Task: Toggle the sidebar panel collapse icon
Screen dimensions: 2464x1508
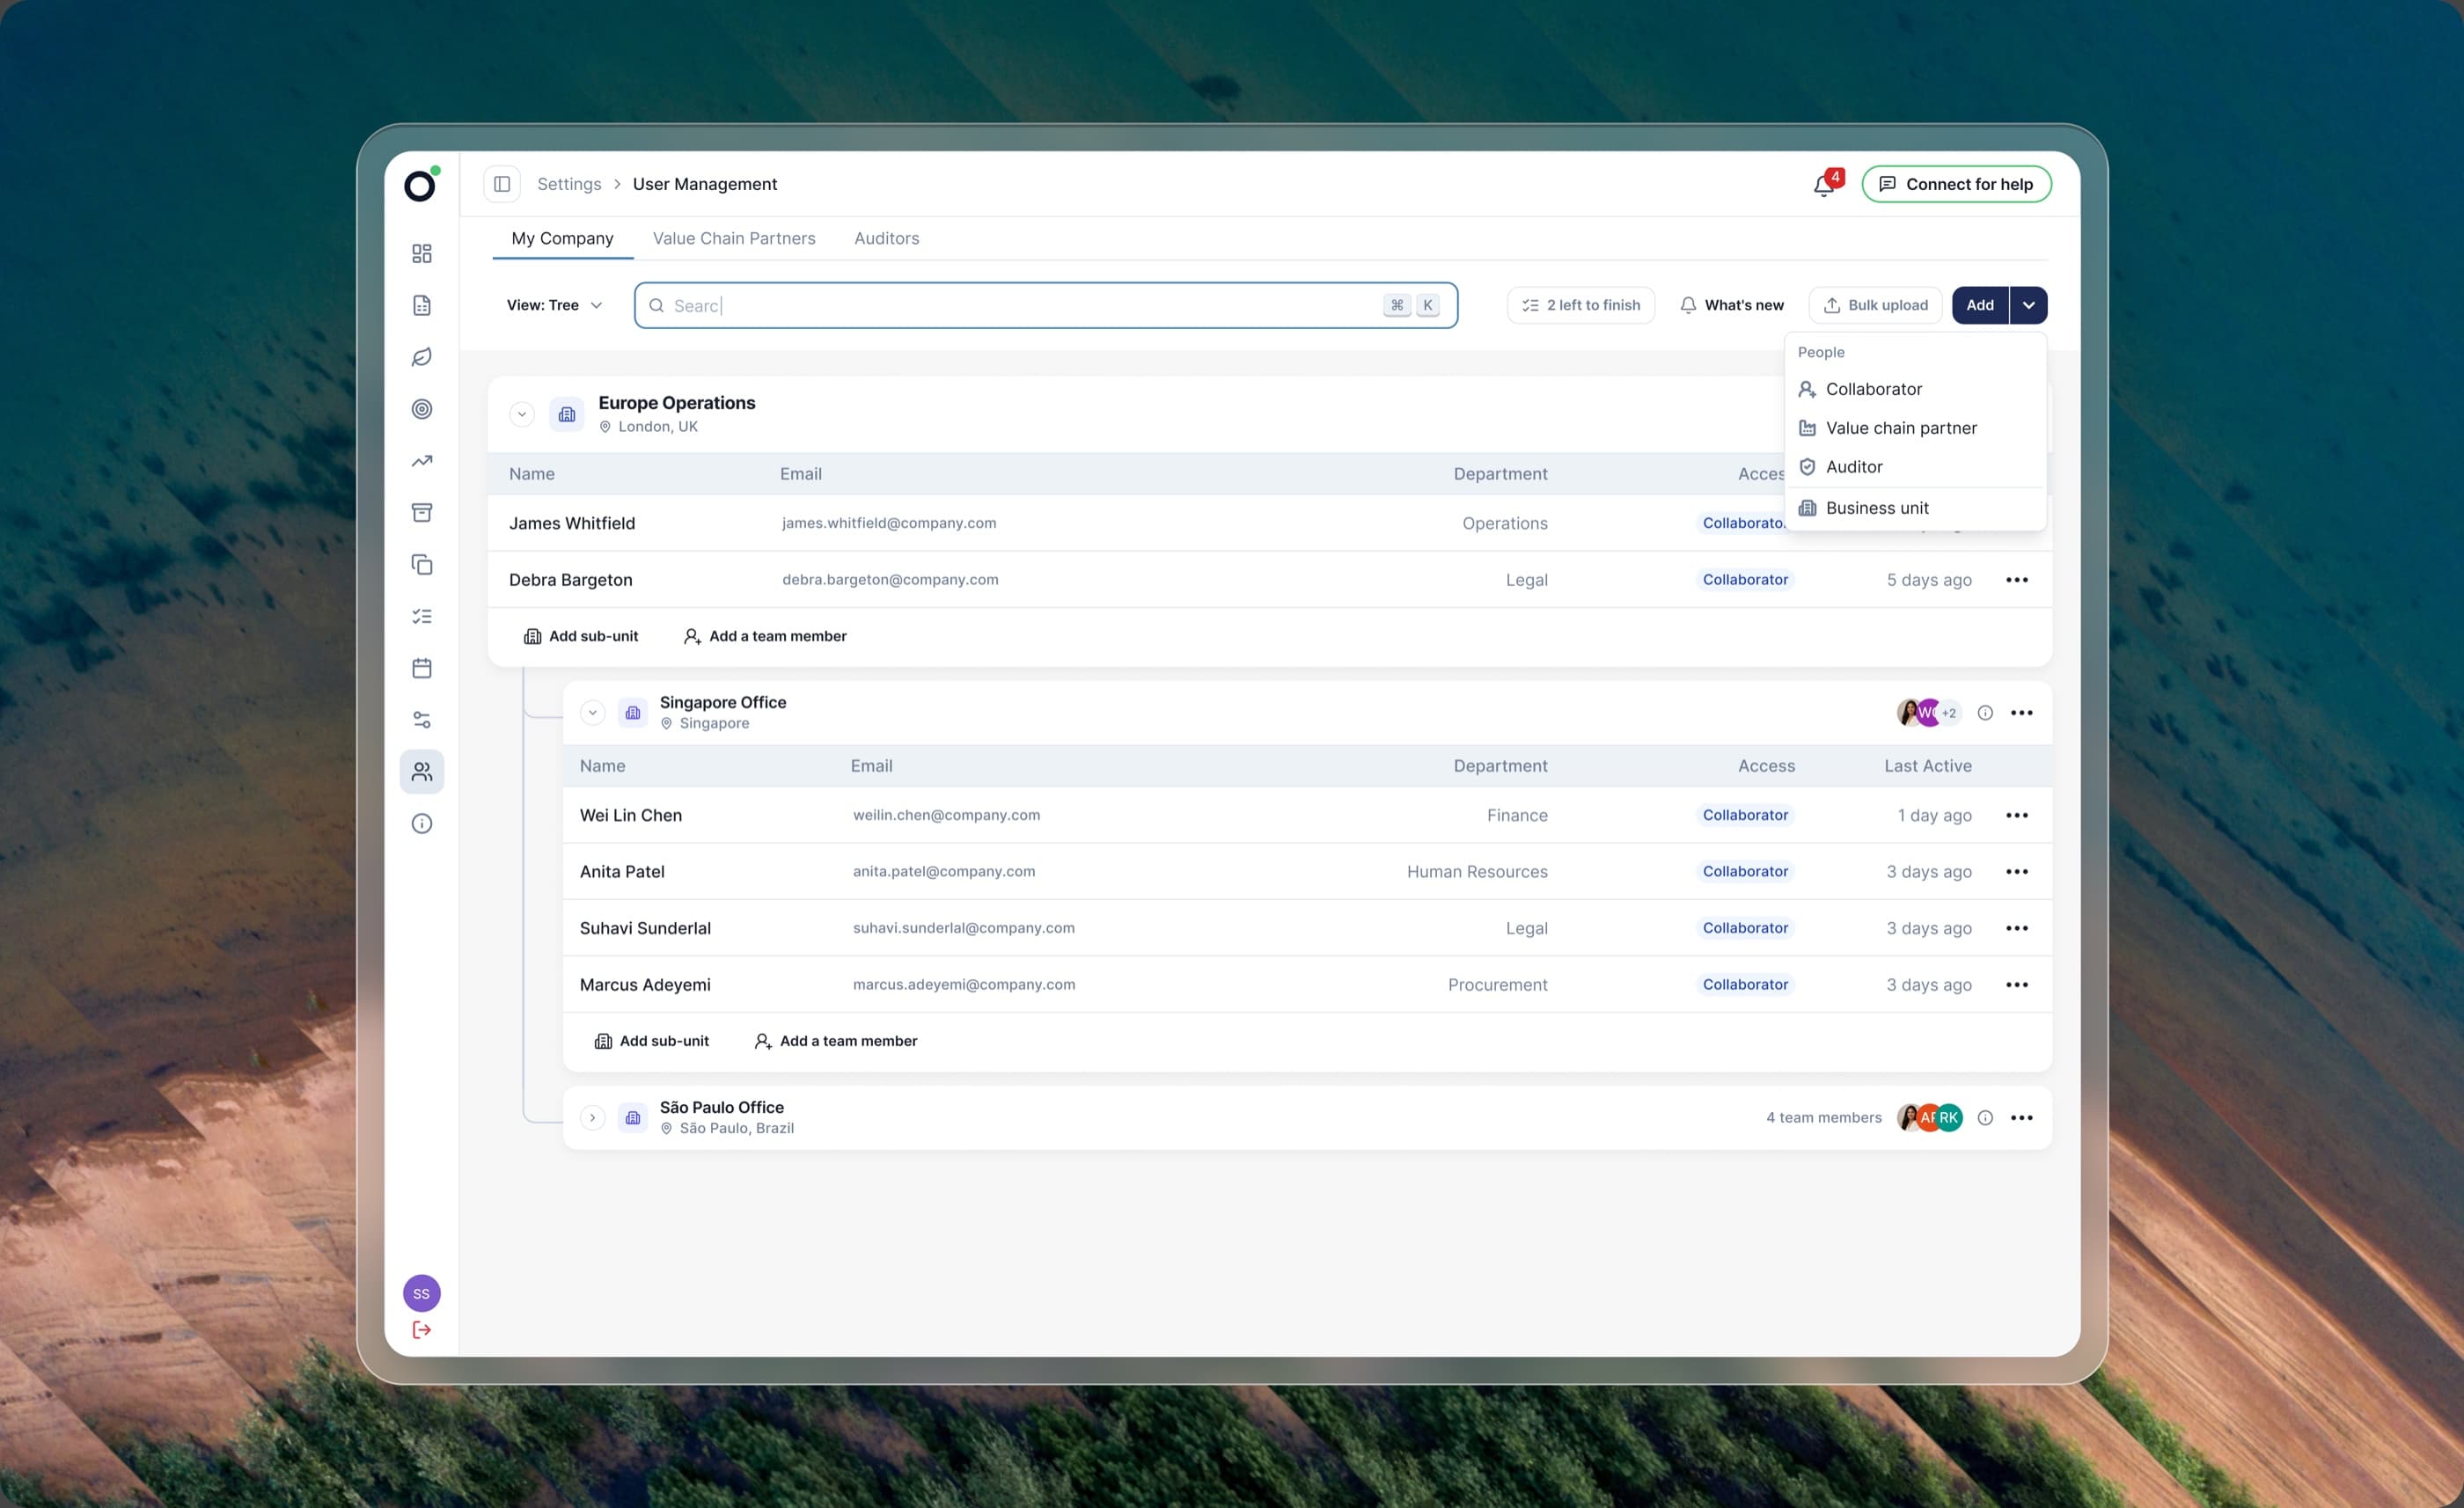Action: point(502,184)
